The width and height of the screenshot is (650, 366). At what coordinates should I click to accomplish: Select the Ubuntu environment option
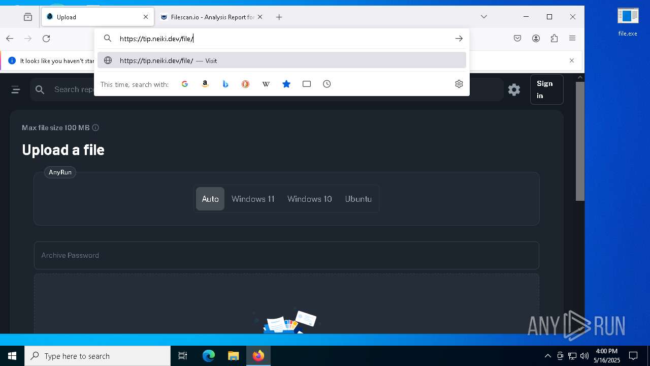tap(359, 199)
